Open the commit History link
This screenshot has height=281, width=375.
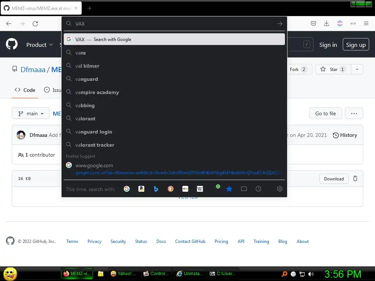pyautogui.click(x=345, y=135)
